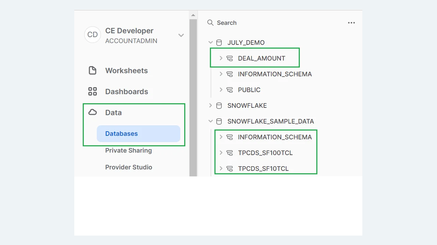437x245 pixels.
Task: Expand JULY_DEMO INFORMATION_SCHEMA chevron
Action: (221, 74)
